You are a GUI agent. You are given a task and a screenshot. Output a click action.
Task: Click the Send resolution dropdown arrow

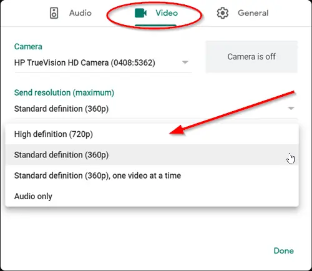click(291, 108)
